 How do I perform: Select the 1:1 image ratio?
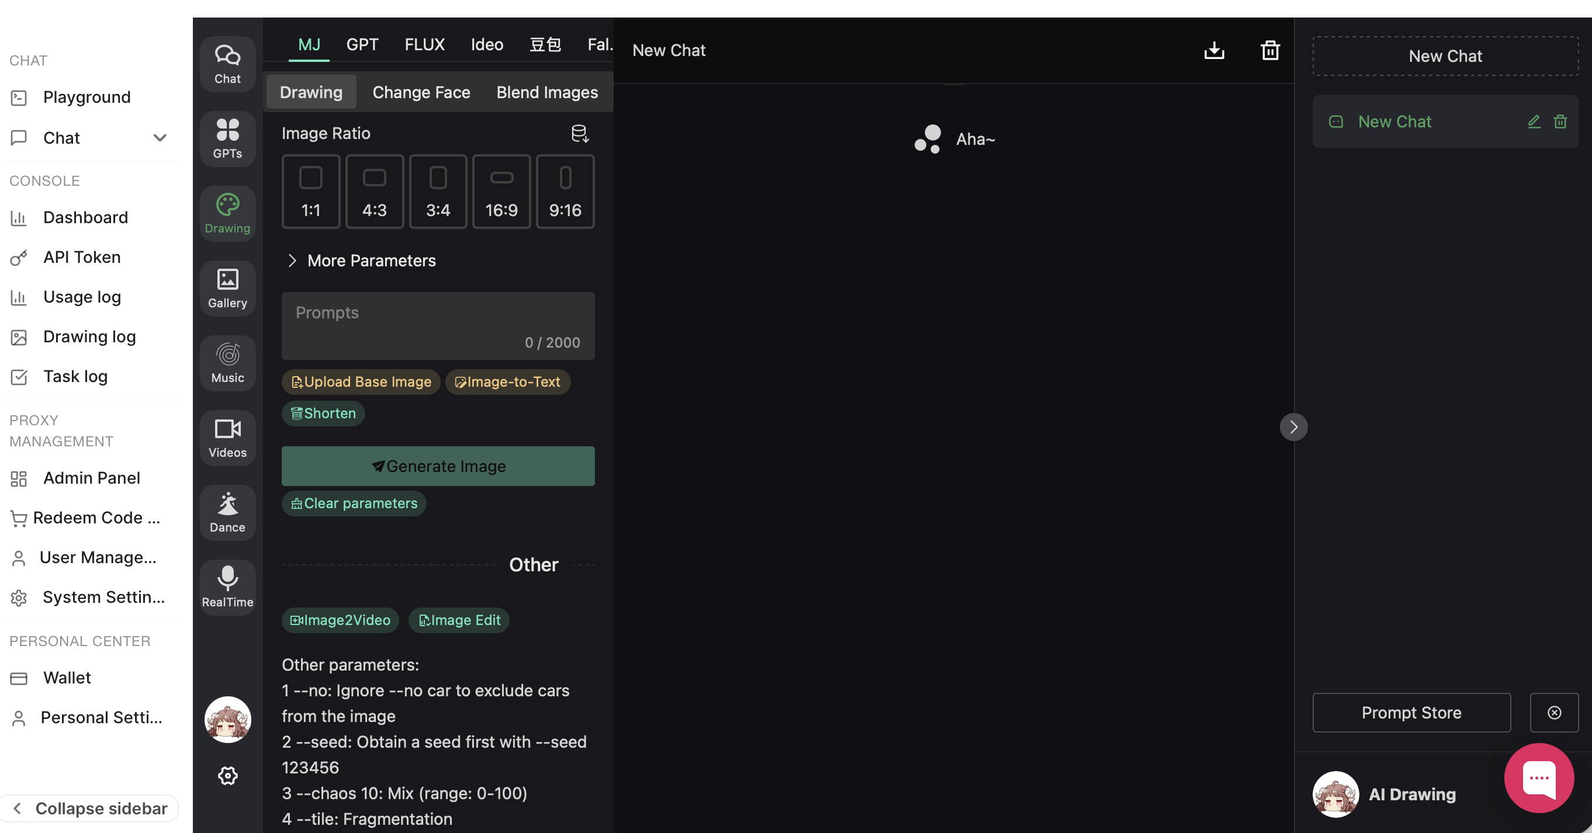tap(311, 192)
